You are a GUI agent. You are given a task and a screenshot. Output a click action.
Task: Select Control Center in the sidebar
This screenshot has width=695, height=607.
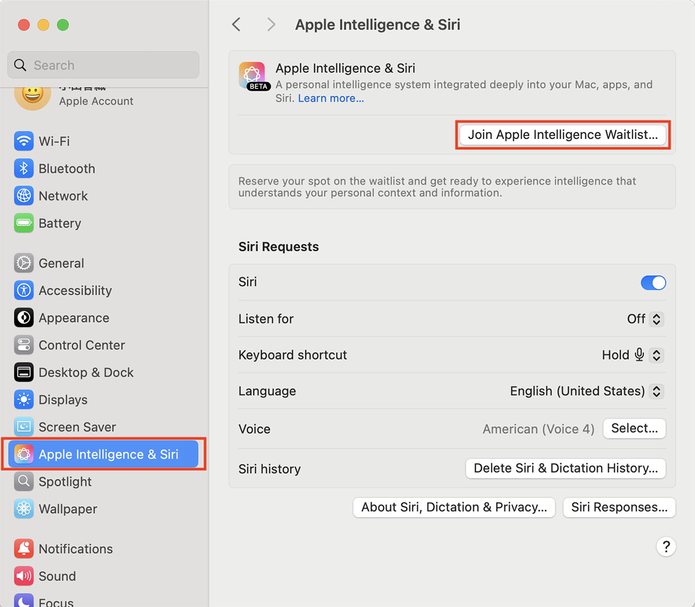[x=104, y=345]
